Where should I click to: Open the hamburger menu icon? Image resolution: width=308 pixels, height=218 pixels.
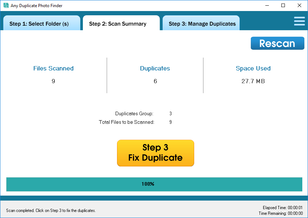[x=299, y=21]
